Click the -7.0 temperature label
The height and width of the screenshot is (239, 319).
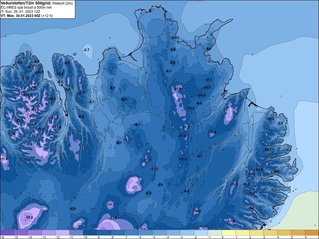coord(280,123)
